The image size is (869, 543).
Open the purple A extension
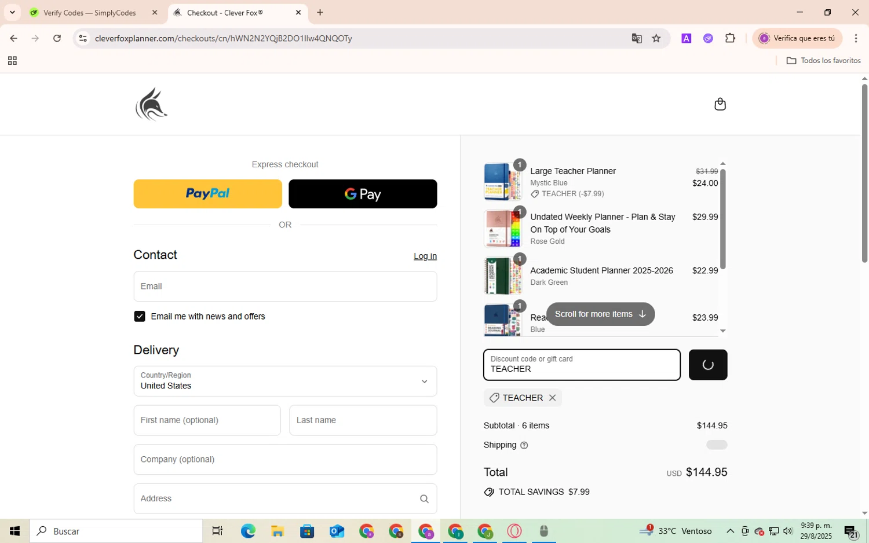pos(687,38)
